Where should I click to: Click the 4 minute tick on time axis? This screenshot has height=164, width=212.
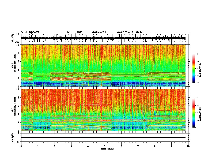pos(88,146)
